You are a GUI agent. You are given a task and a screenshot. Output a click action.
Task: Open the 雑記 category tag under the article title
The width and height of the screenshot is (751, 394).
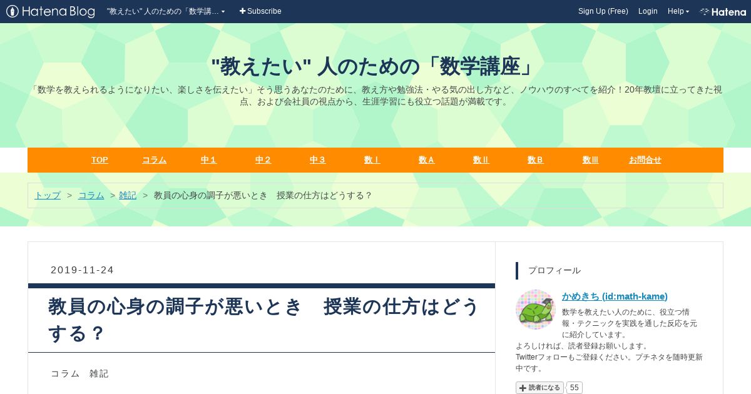[99, 373]
